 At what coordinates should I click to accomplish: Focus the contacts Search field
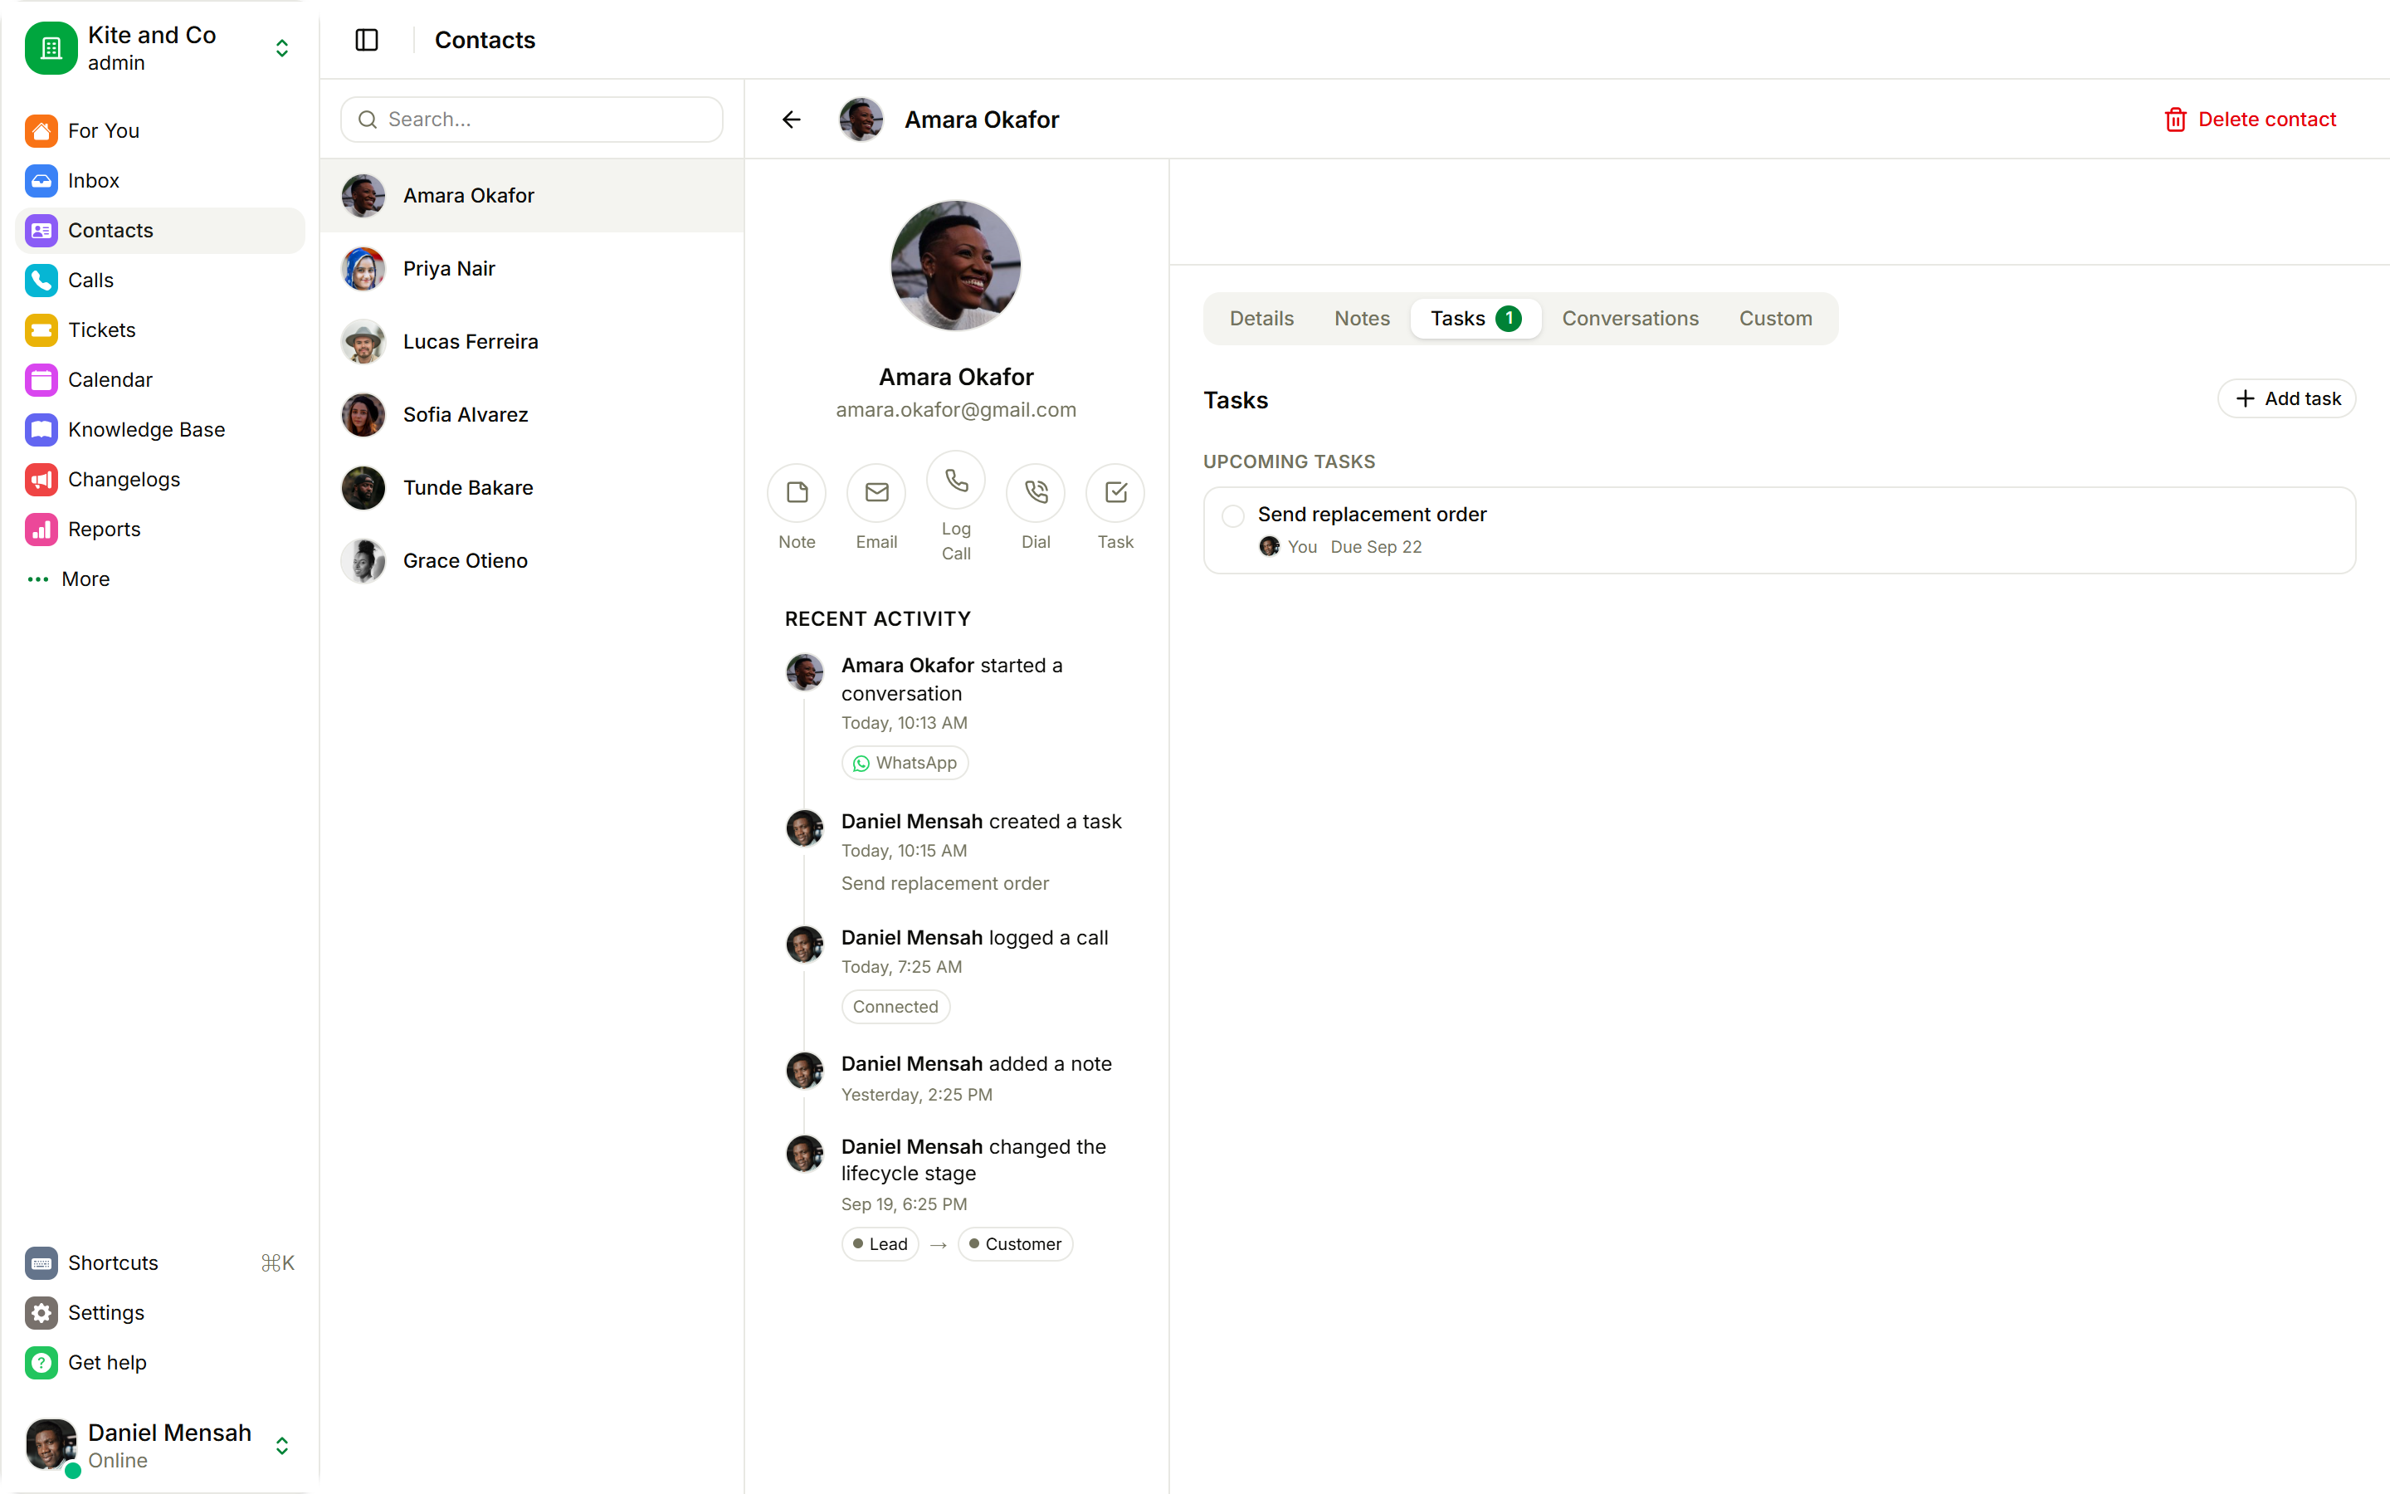[x=531, y=120]
